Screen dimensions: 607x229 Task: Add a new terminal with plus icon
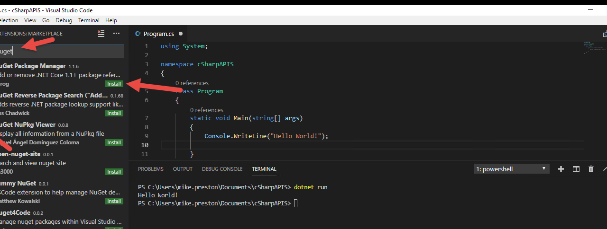(x=561, y=169)
